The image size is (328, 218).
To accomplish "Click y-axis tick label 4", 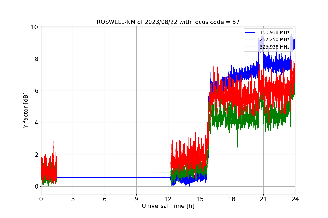I will (36, 123).
